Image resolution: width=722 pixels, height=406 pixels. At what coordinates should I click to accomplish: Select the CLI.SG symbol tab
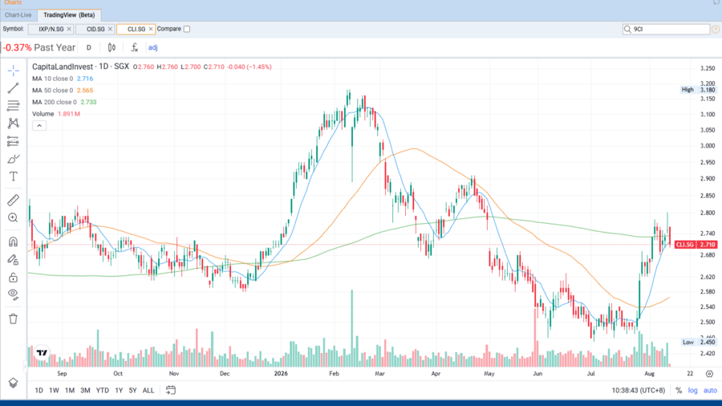click(x=136, y=29)
